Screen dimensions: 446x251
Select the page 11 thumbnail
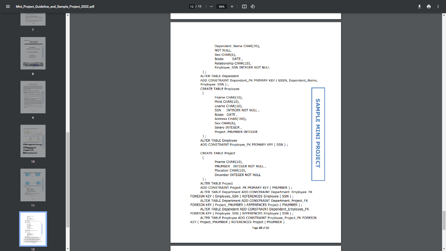(33, 185)
